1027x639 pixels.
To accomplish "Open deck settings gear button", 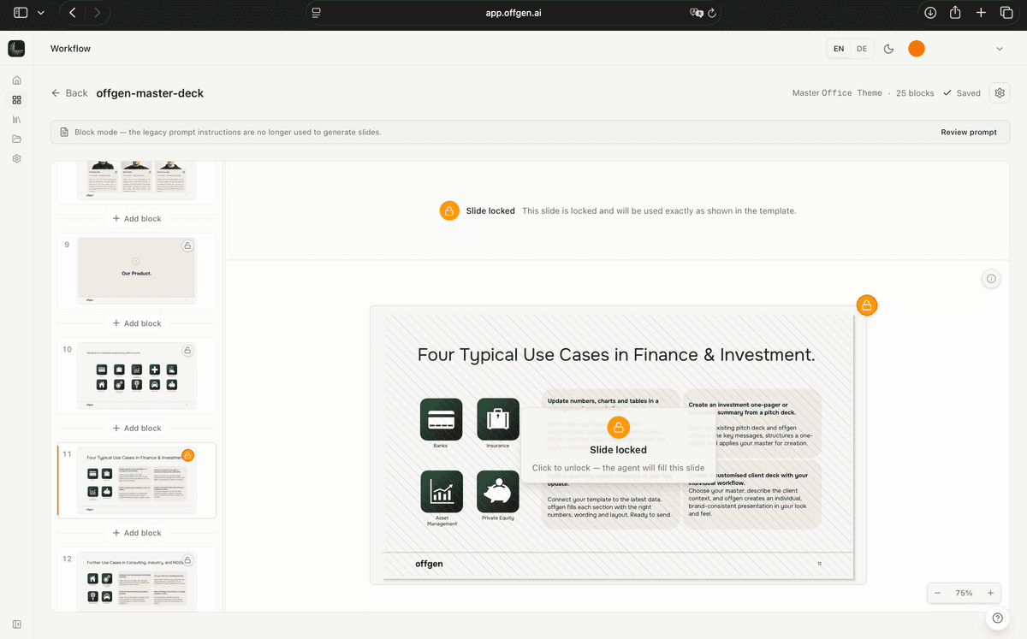I will (x=1000, y=93).
